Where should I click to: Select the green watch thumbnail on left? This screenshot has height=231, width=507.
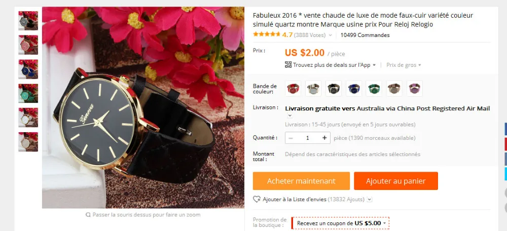click(28, 93)
